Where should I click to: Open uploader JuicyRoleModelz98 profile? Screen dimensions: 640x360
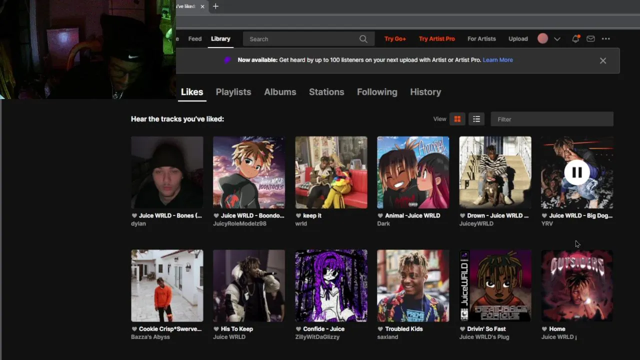pos(239,223)
